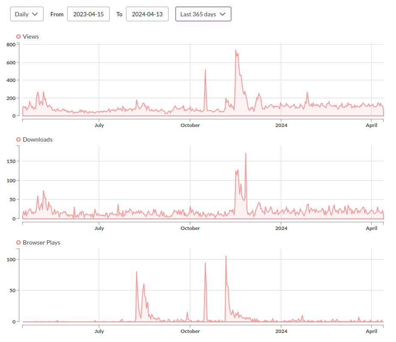396x342 pixels.
Task: Click the October label under Views chart
Action: (190, 125)
